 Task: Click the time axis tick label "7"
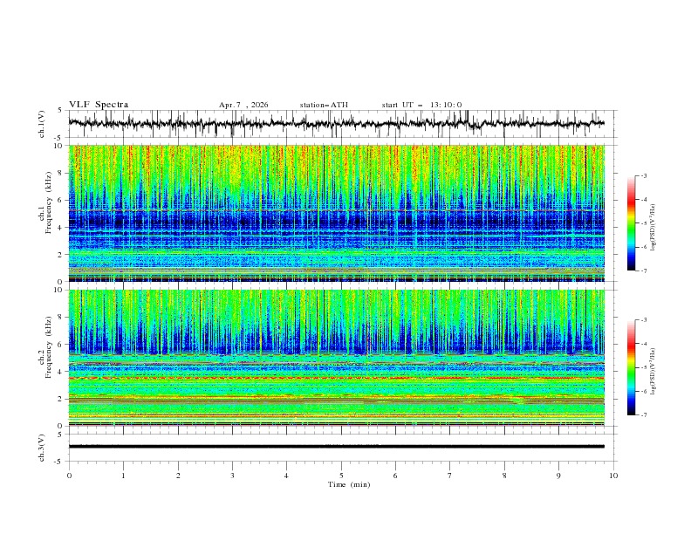[x=450, y=476]
